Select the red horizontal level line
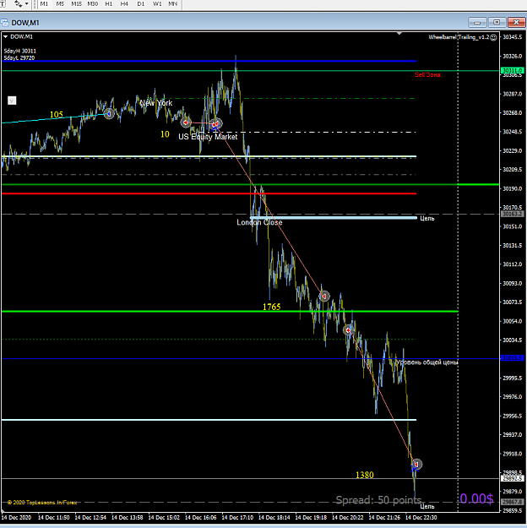Image resolution: width=527 pixels, height=528 pixels. tap(209, 193)
